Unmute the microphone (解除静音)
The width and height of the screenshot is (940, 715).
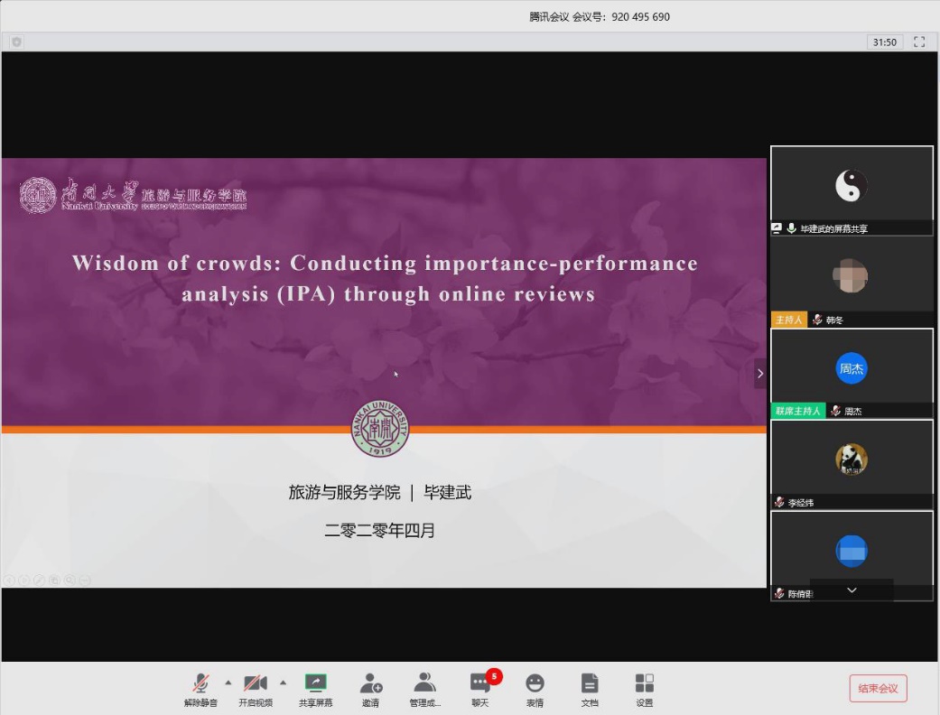(200, 689)
